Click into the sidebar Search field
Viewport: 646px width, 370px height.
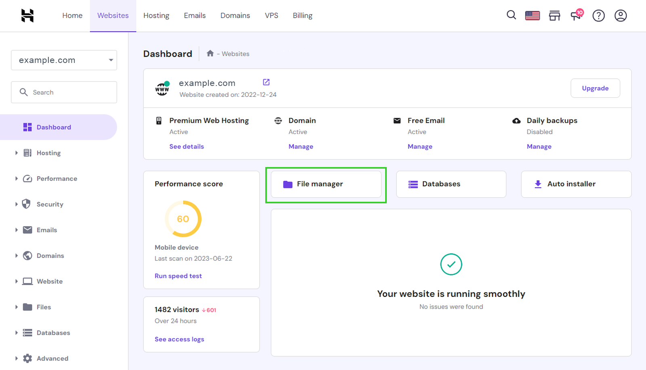64,92
